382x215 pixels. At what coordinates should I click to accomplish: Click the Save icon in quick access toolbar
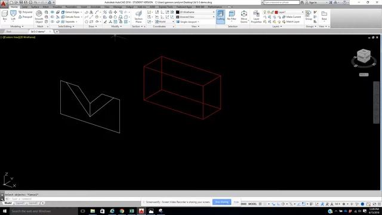click(x=21, y=2)
